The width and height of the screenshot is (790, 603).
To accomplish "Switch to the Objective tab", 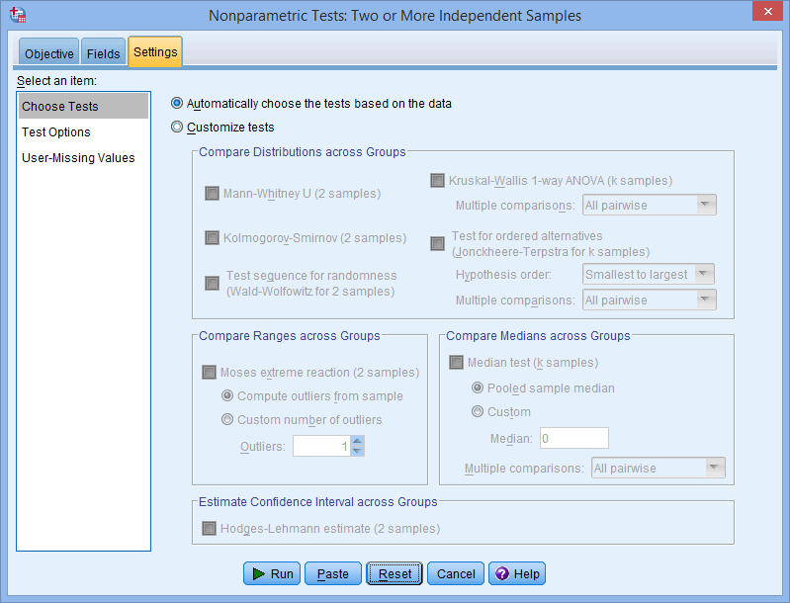I will (48, 53).
